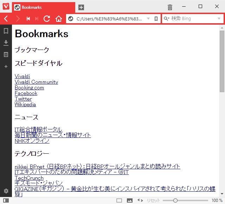Click the fast forward navigation button
Viewport: 225px width, 204px height.
click(x=37, y=19)
